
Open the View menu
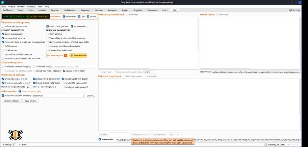40,7
